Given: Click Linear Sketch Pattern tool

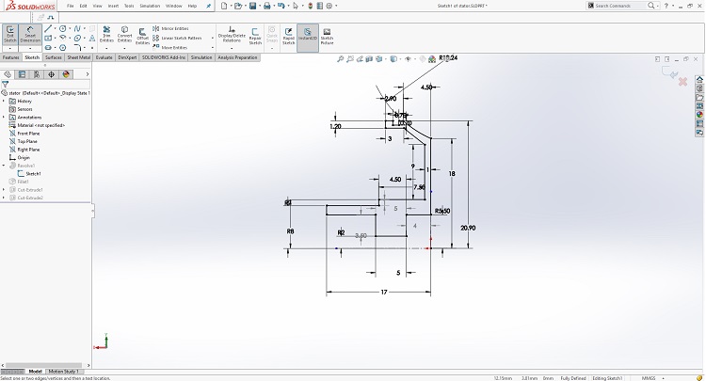Looking at the screenshot, I should click(177, 39).
